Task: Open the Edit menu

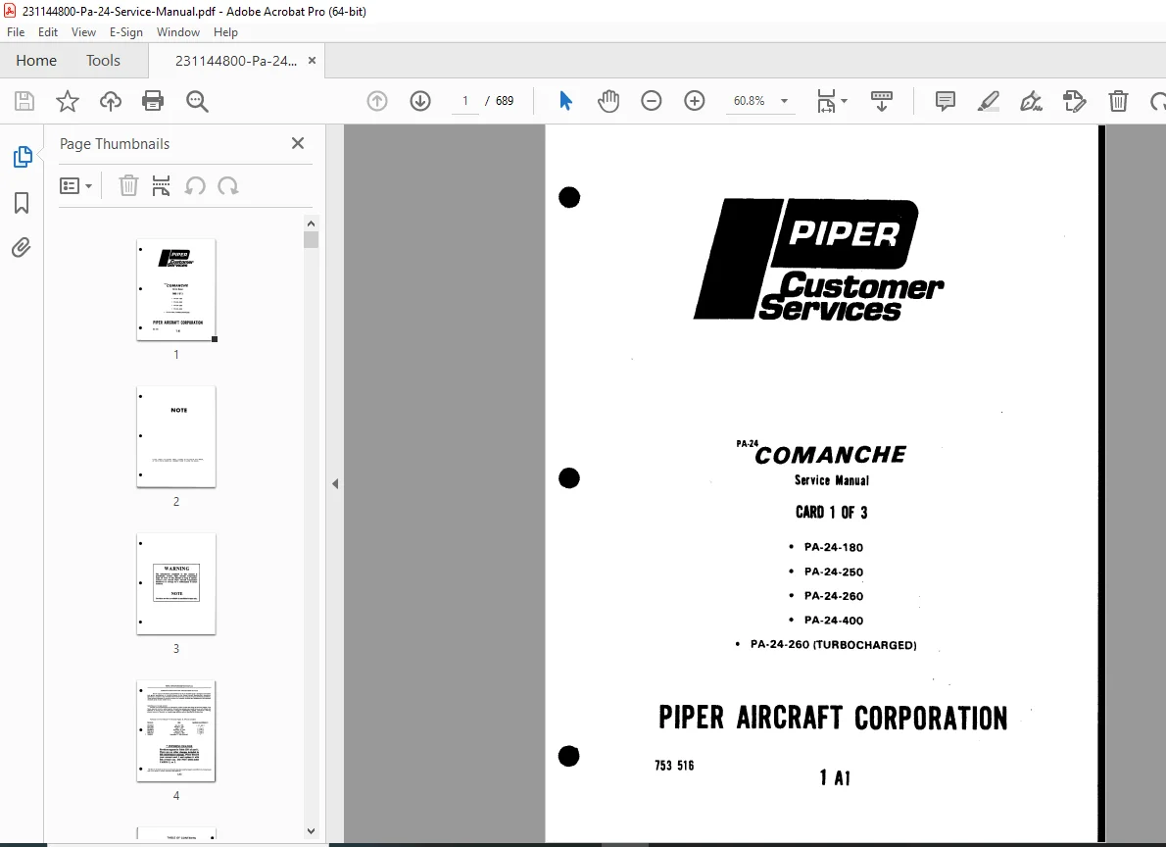Action: [48, 32]
